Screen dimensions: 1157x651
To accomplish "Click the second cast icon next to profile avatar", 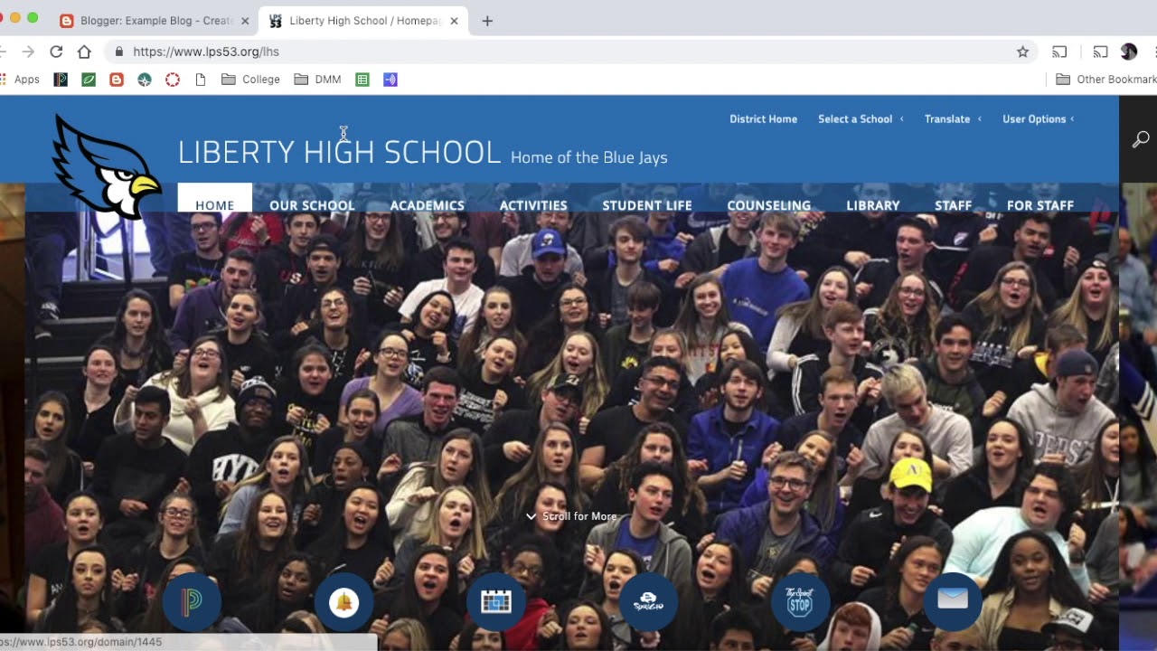I will pyautogui.click(x=1100, y=52).
